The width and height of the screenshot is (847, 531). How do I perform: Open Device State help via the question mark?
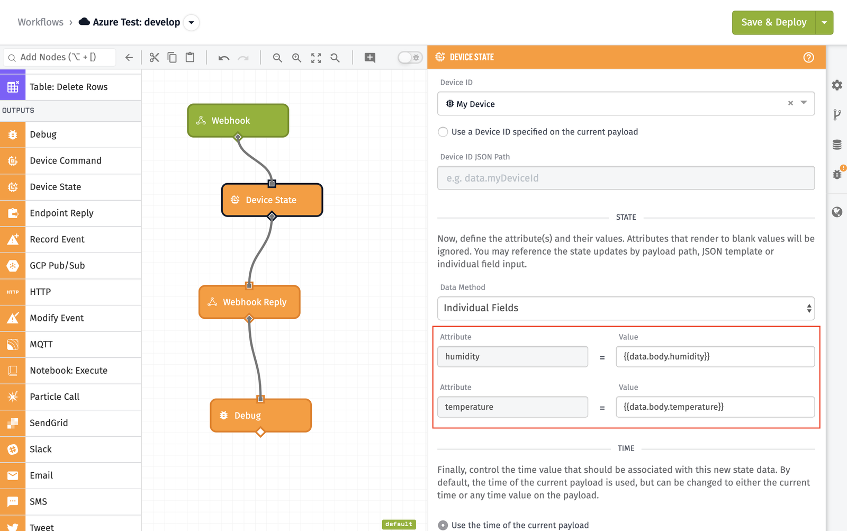[x=808, y=57]
